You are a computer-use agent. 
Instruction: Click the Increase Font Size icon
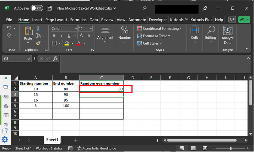coord(82,36)
